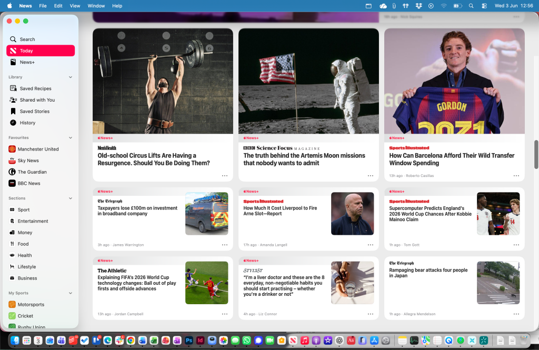Collapse the Favourites section chevron
The width and height of the screenshot is (539, 350).
(x=71, y=137)
